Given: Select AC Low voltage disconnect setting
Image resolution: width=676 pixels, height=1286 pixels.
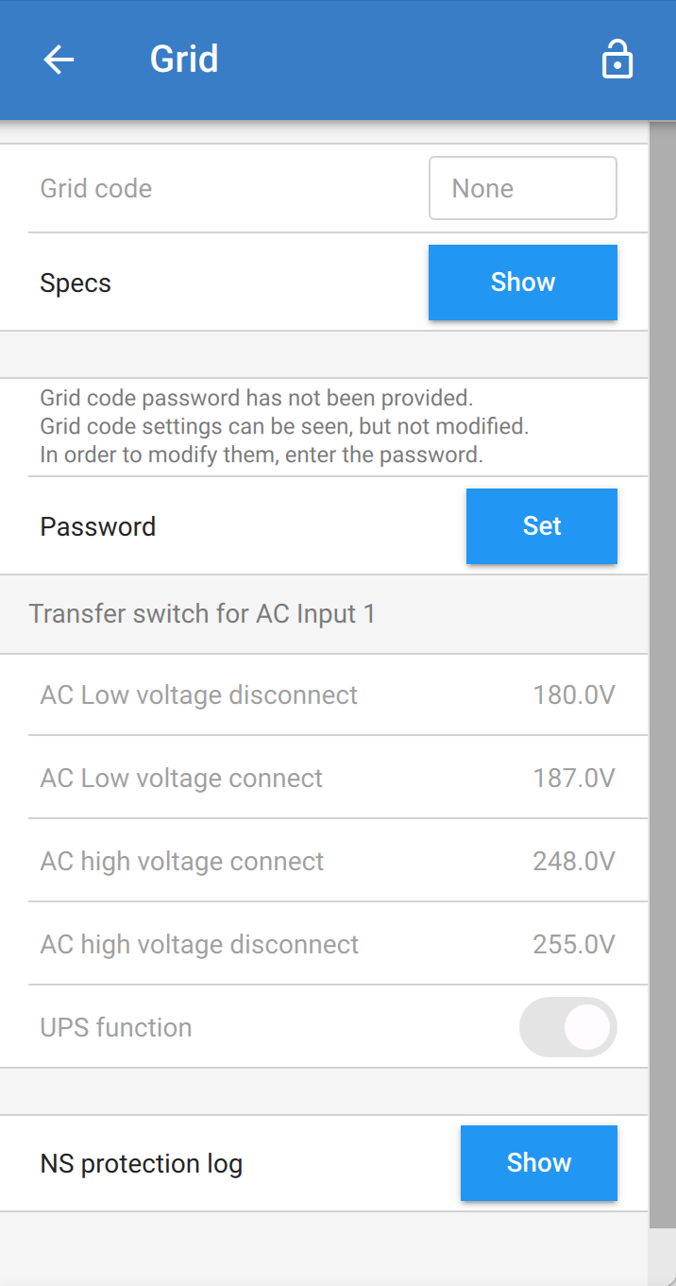Looking at the screenshot, I should (198, 695).
